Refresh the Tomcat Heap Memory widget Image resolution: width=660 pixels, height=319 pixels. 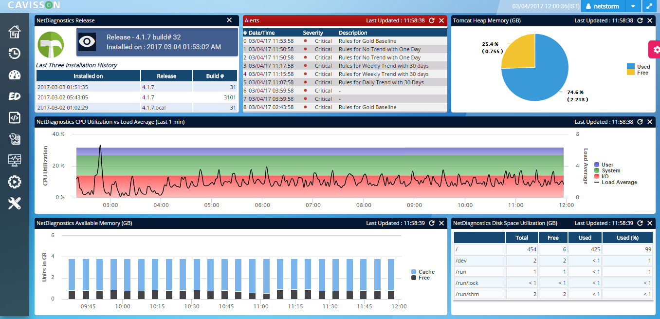click(x=640, y=20)
